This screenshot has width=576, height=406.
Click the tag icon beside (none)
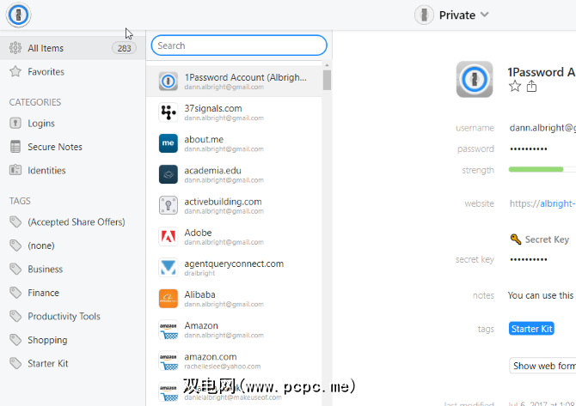pyautogui.click(x=15, y=245)
